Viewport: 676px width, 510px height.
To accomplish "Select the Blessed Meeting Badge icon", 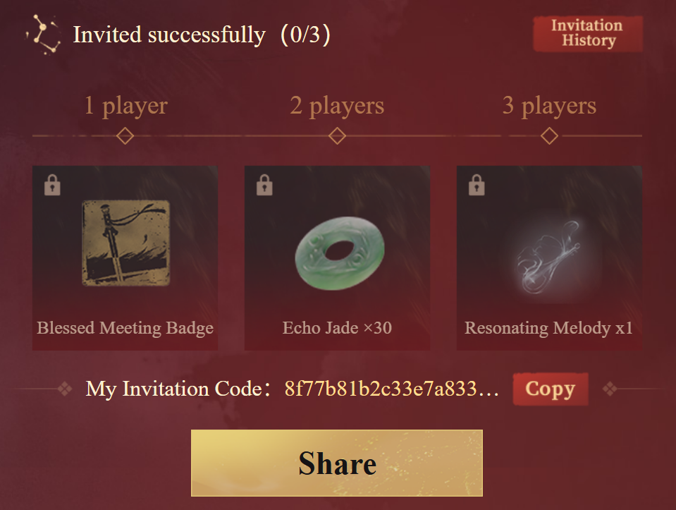I will (126, 243).
